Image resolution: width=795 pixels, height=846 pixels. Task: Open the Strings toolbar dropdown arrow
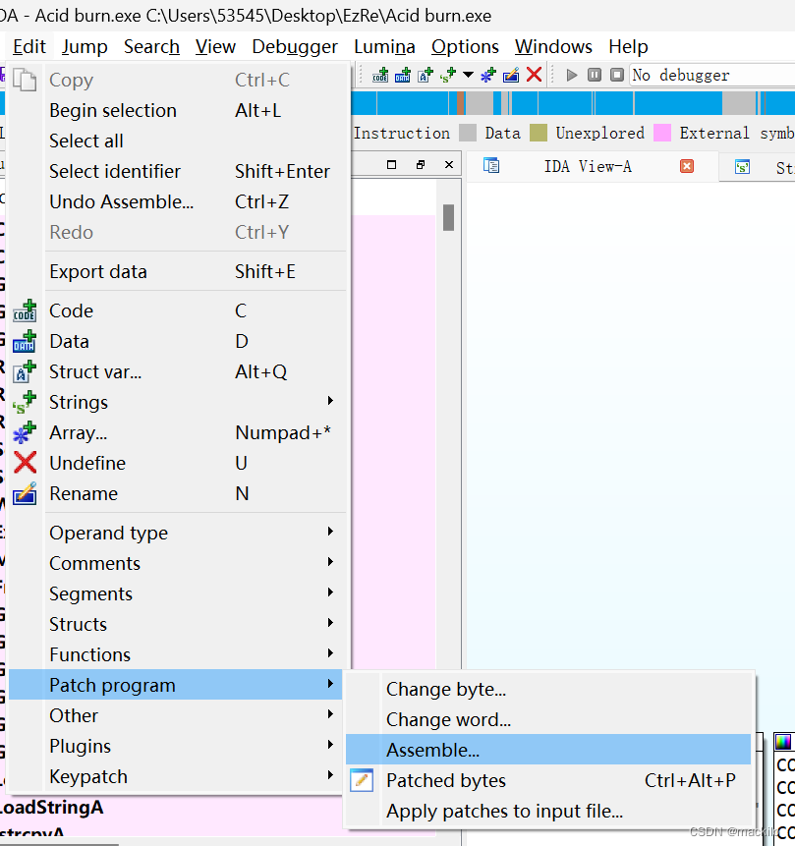pos(468,76)
